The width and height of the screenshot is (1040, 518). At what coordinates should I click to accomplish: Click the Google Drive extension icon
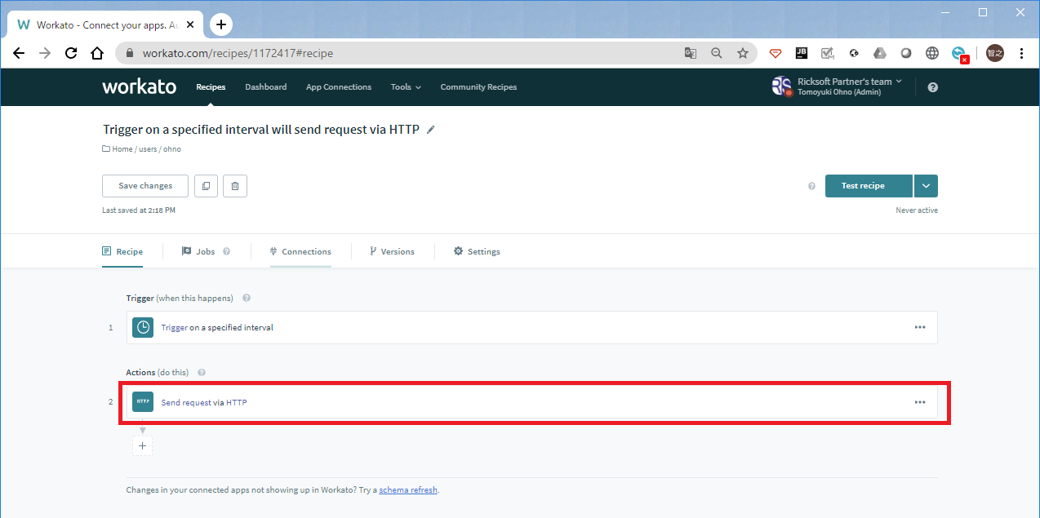click(879, 53)
